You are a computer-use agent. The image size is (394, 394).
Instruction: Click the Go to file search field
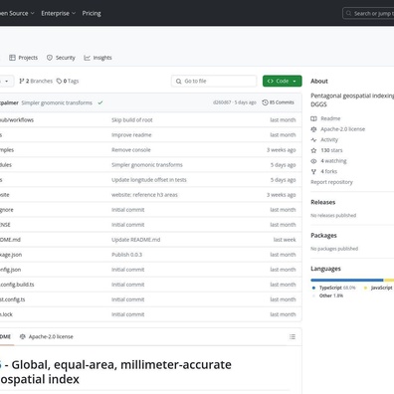(214, 81)
